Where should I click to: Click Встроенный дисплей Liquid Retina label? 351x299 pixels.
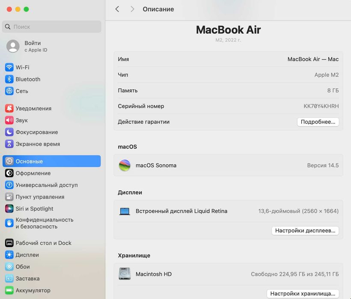click(181, 211)
